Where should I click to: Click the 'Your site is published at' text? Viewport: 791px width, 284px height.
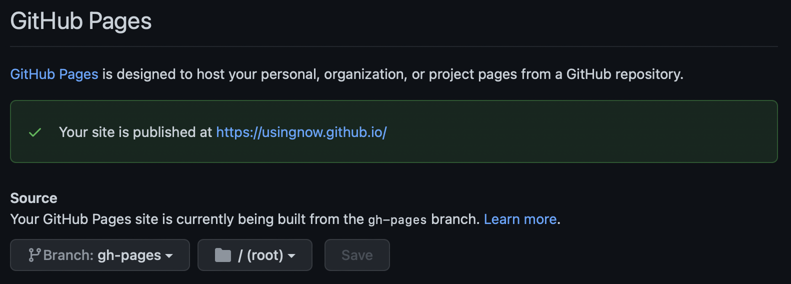pos(135,132)
